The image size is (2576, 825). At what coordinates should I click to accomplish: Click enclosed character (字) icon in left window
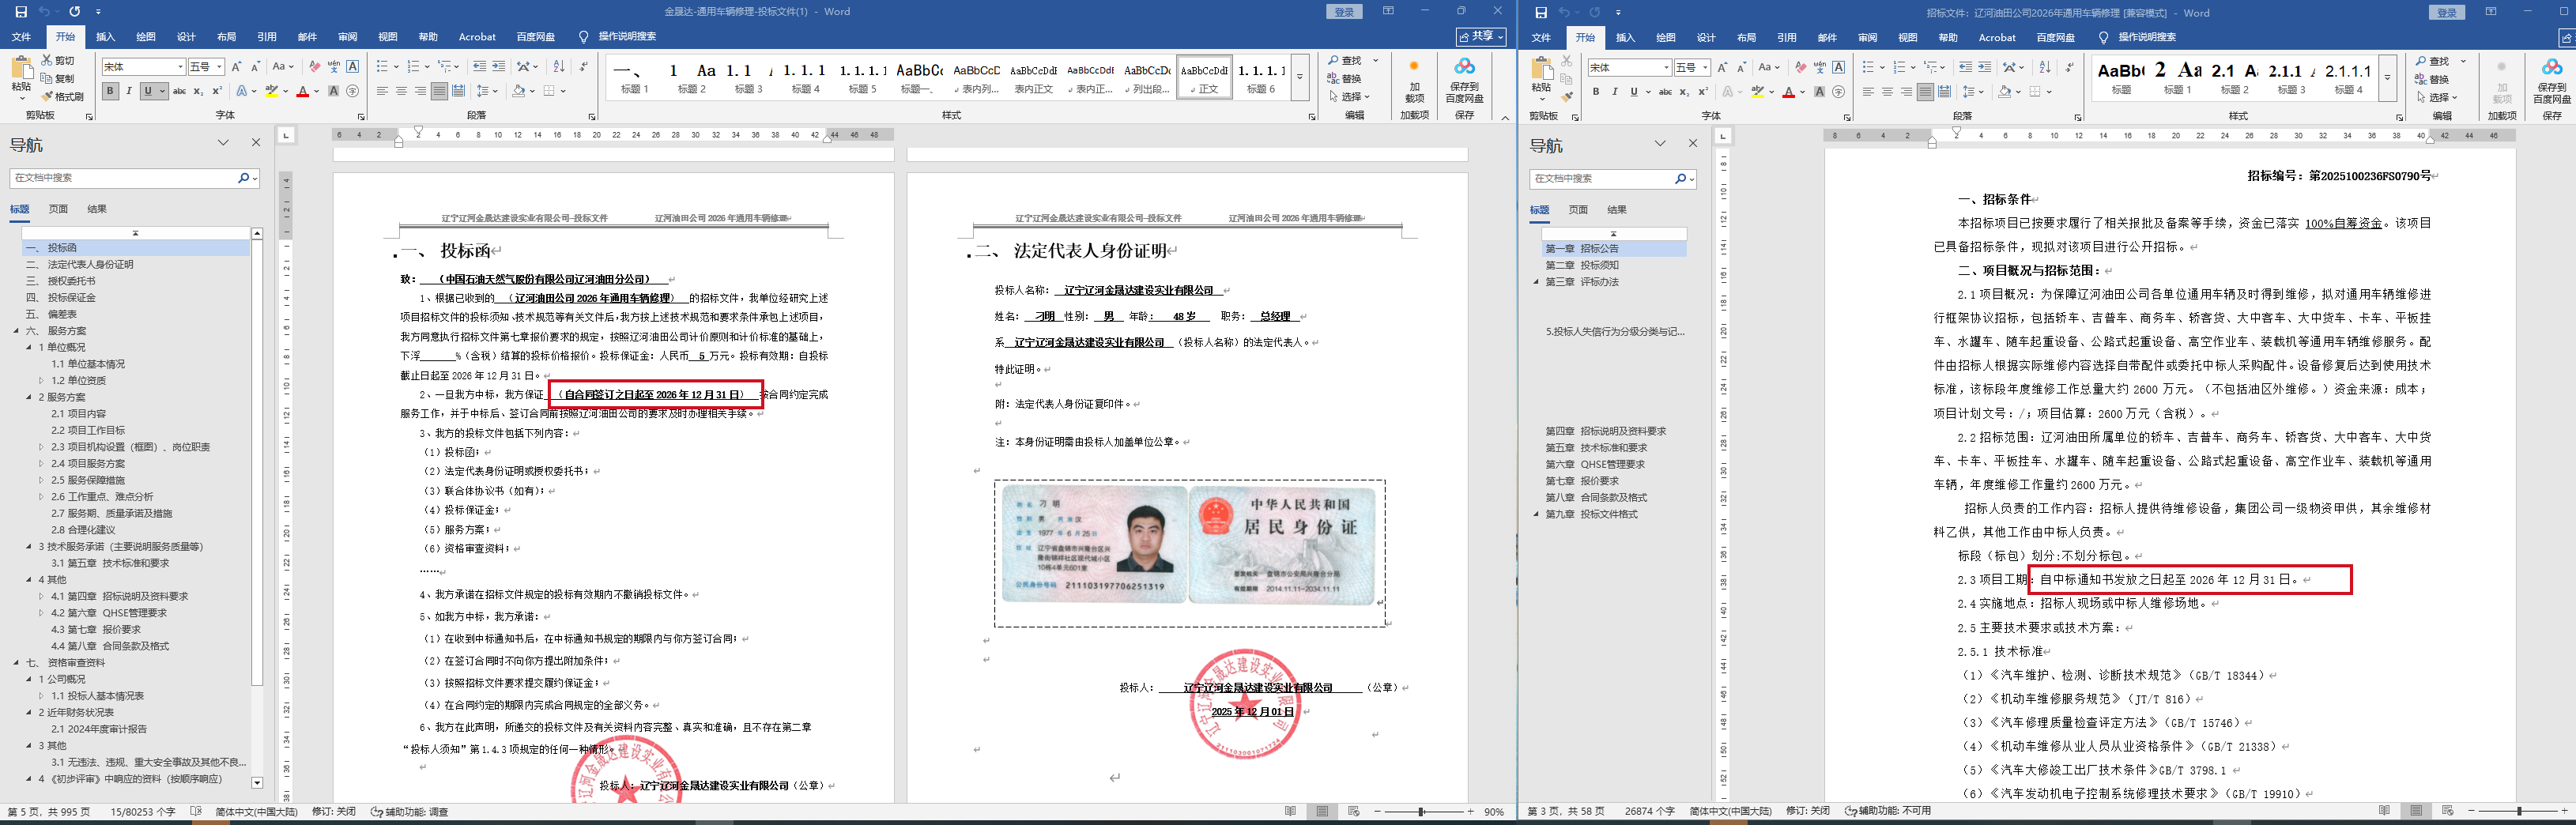pos(352,92)
